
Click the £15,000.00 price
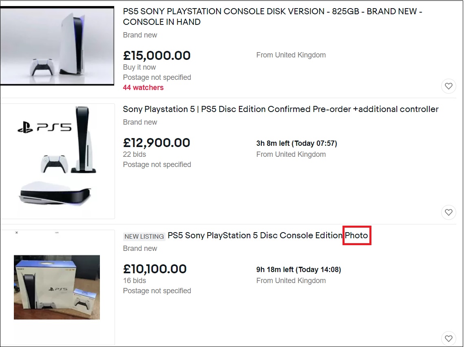(157, 55)
